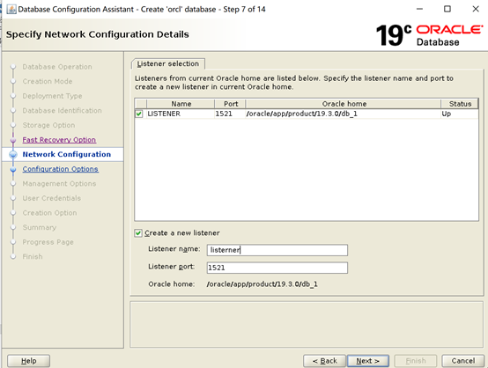Click the Help button
This screenshot has height=368, width=488.
pos(29,361)
